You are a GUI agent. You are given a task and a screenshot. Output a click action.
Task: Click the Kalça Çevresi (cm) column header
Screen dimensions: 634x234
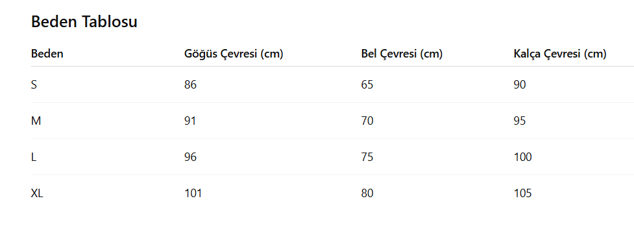click(560, 54)
